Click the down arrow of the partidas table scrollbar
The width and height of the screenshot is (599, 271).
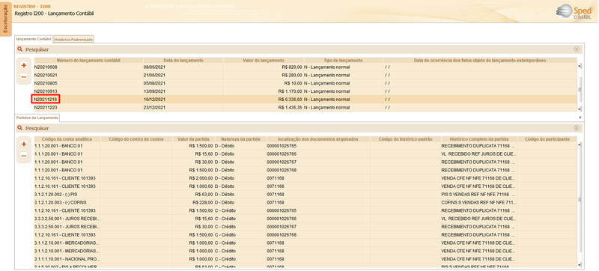580,264
